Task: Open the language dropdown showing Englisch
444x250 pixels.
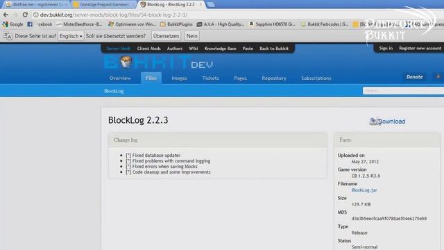Action: point(71,36)
